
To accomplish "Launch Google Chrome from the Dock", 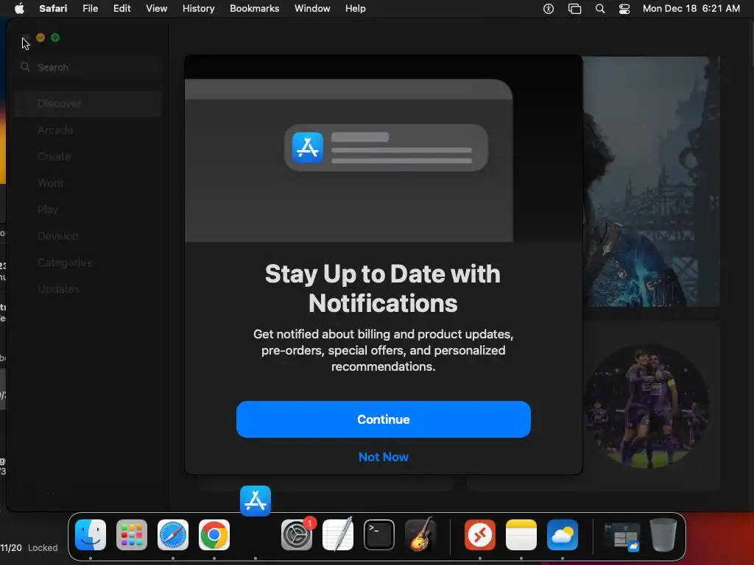I will pyautogui.click(x=214, y=535).
